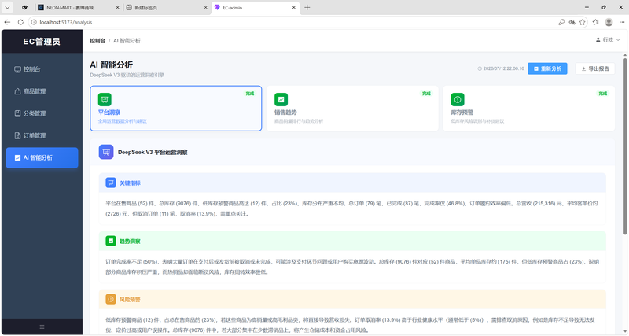Open a new browser tab
Viewport: 629px width, 336px height.
(x=307, y=7)
